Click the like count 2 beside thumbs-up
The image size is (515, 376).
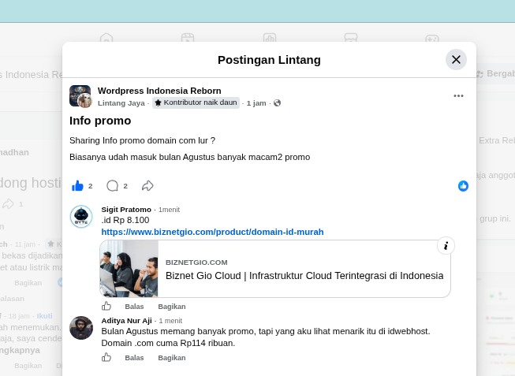(91, 186)
